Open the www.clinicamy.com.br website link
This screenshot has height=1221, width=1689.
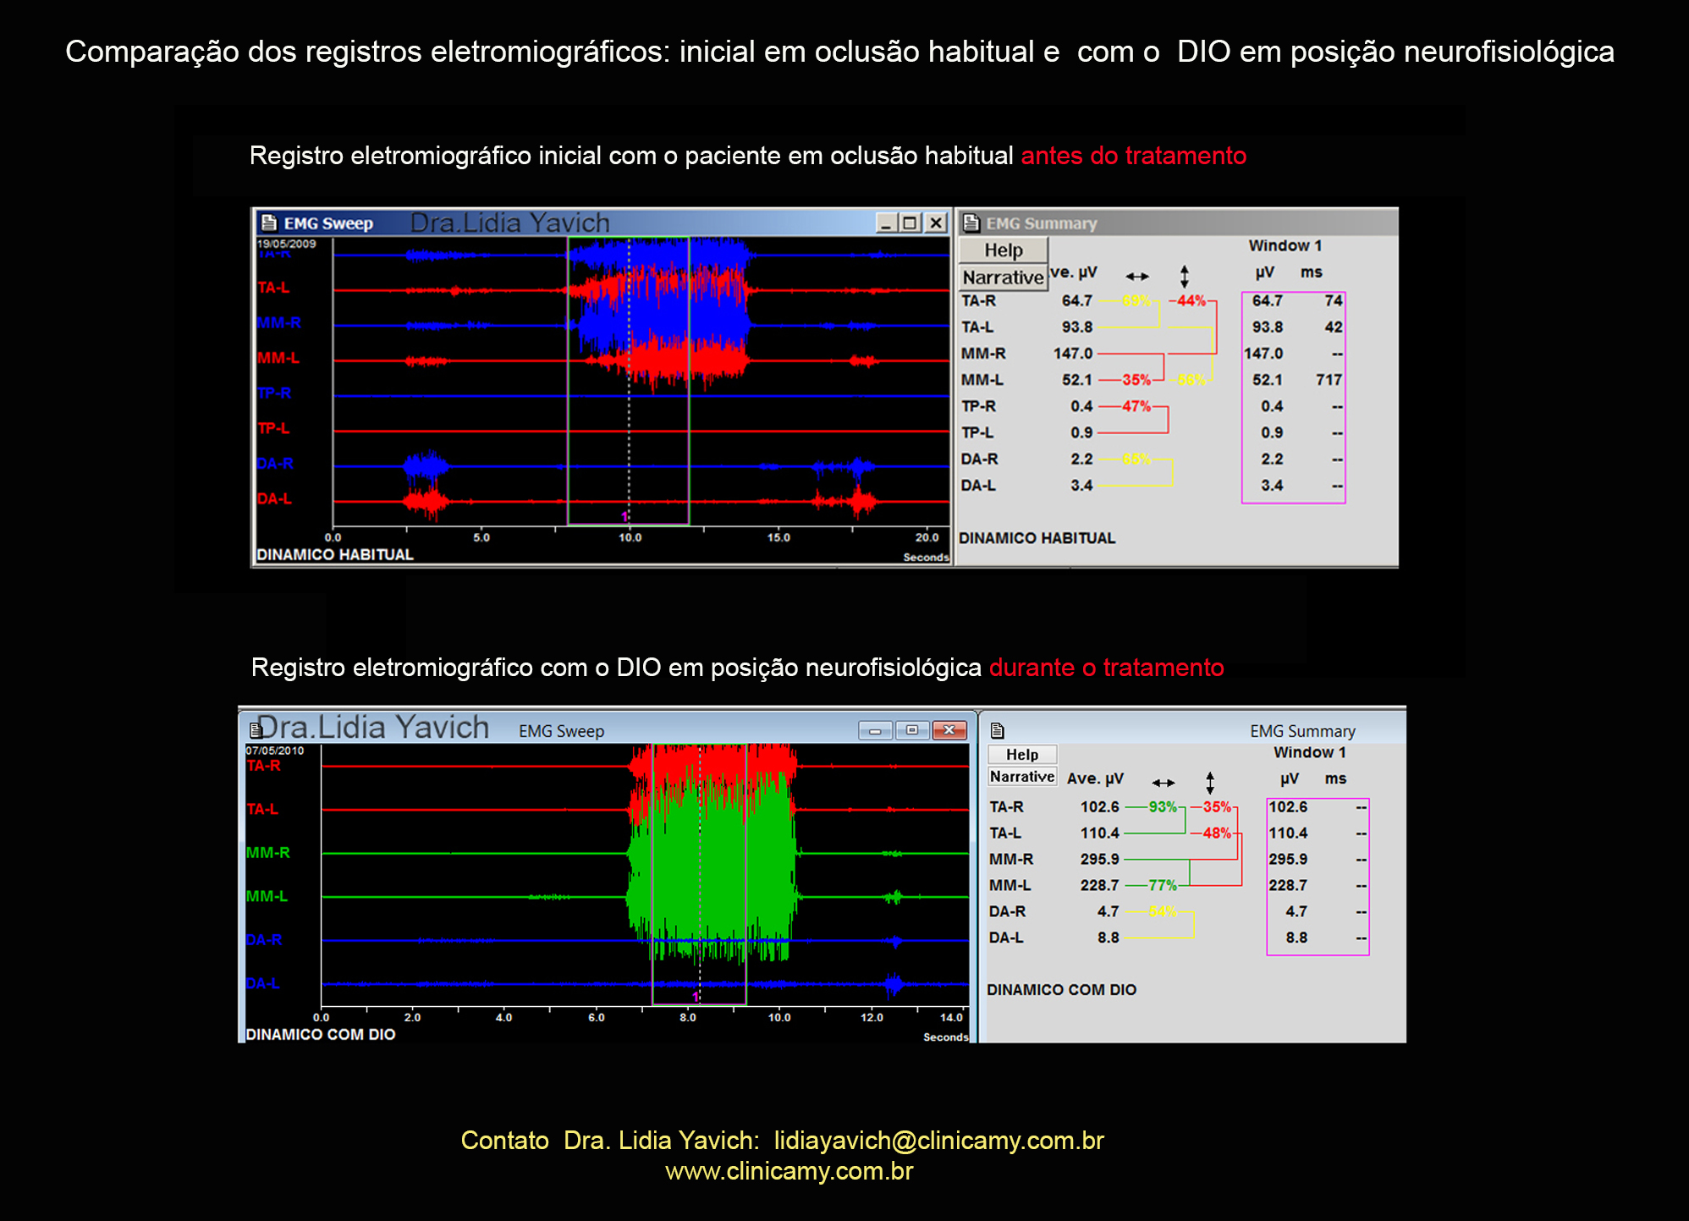coord(789,1171)
